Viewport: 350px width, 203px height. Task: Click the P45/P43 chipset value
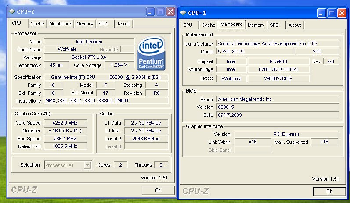[x=278, y=61]
